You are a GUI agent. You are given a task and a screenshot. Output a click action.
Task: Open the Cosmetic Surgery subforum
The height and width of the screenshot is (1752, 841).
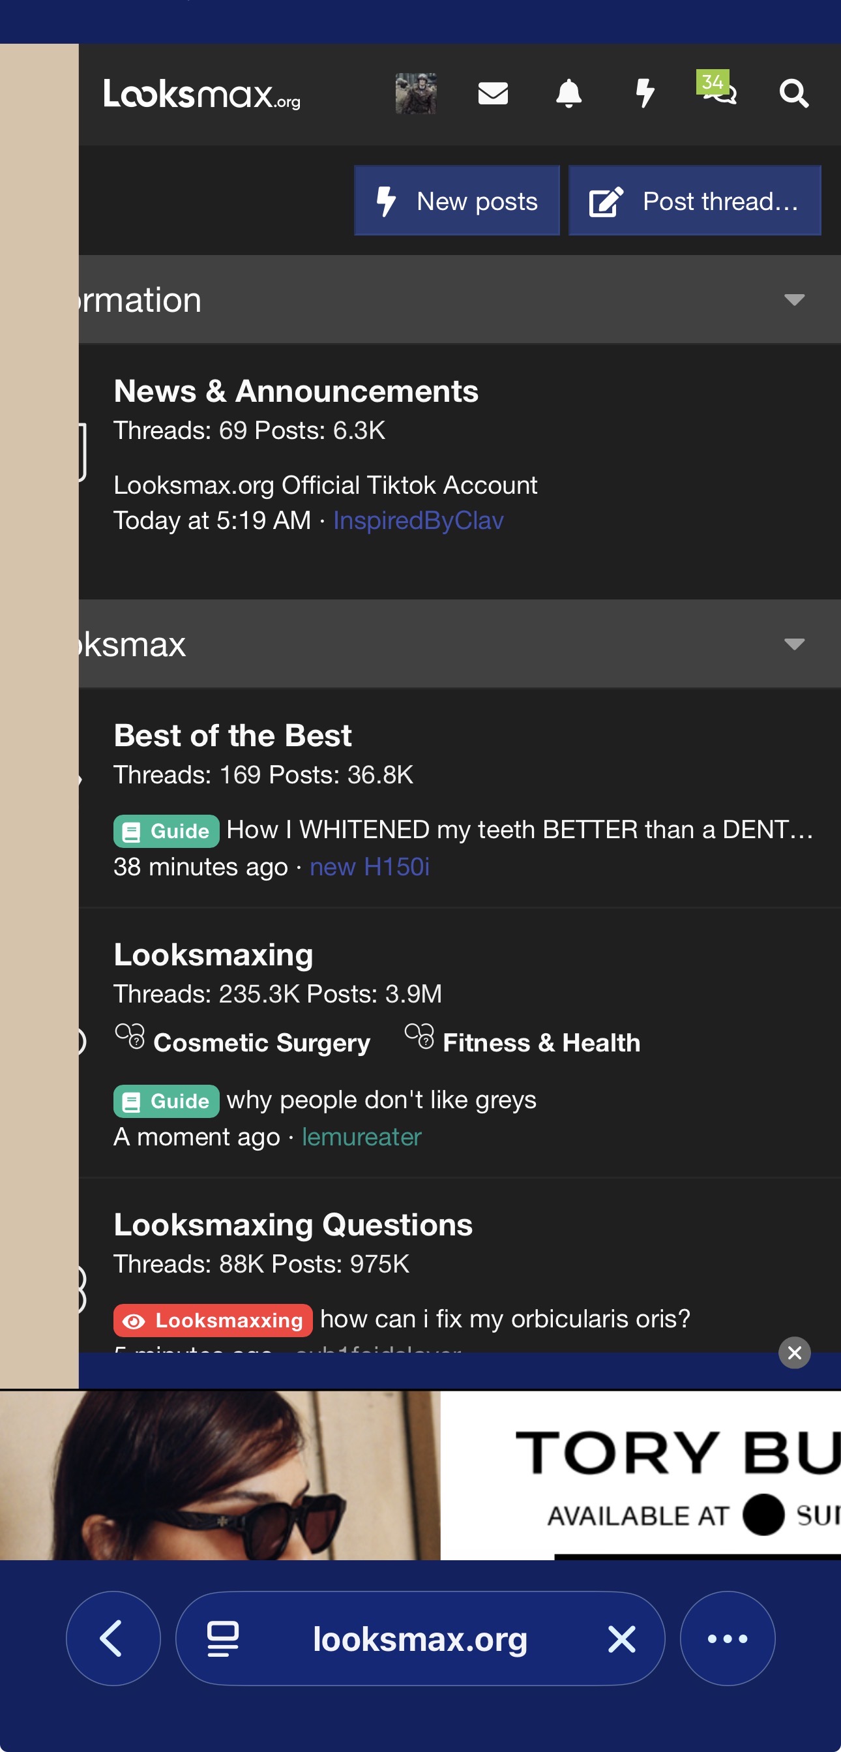261,1042
